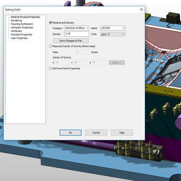Open the Units g/cm^3 dropdown
Image resolution: width=181 pixels, height=181 pixels.
click(113, 34)
